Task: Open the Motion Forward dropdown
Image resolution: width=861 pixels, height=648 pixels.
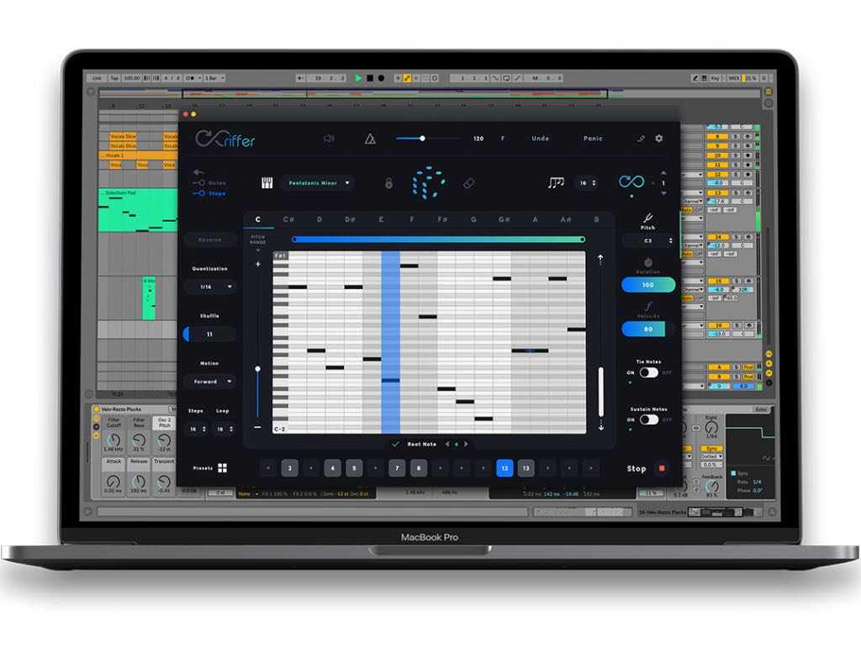Action: [x=209, y=382]
